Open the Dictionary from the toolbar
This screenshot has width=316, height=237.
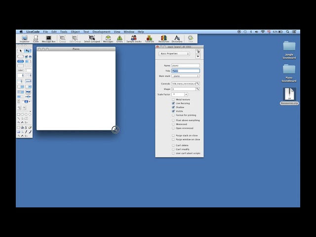(x=177, y=39)
